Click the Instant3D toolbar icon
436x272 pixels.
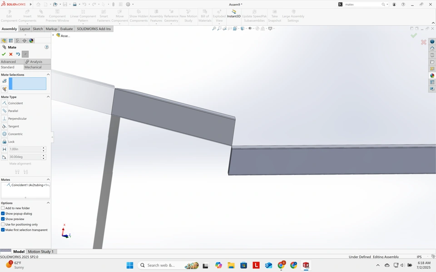(x=233, y=14)
